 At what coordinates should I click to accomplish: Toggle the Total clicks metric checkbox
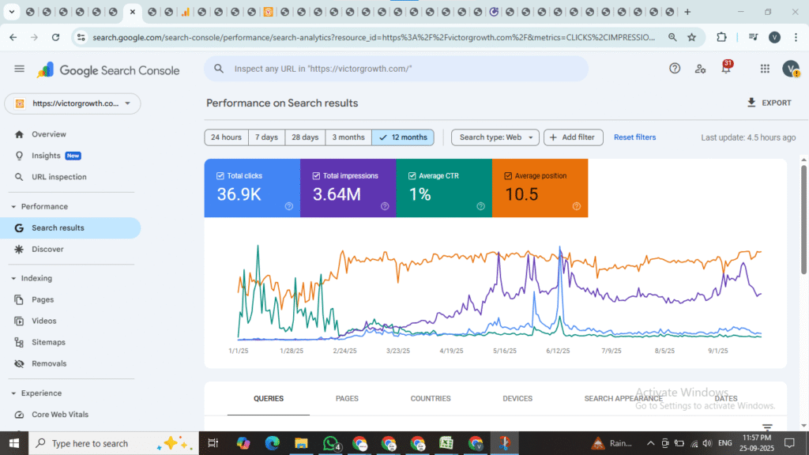pyautogui.click(x=220, y=176)
